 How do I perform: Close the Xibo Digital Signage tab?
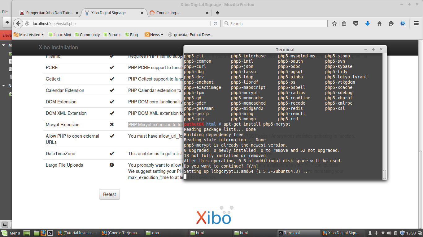pos(142,13)
